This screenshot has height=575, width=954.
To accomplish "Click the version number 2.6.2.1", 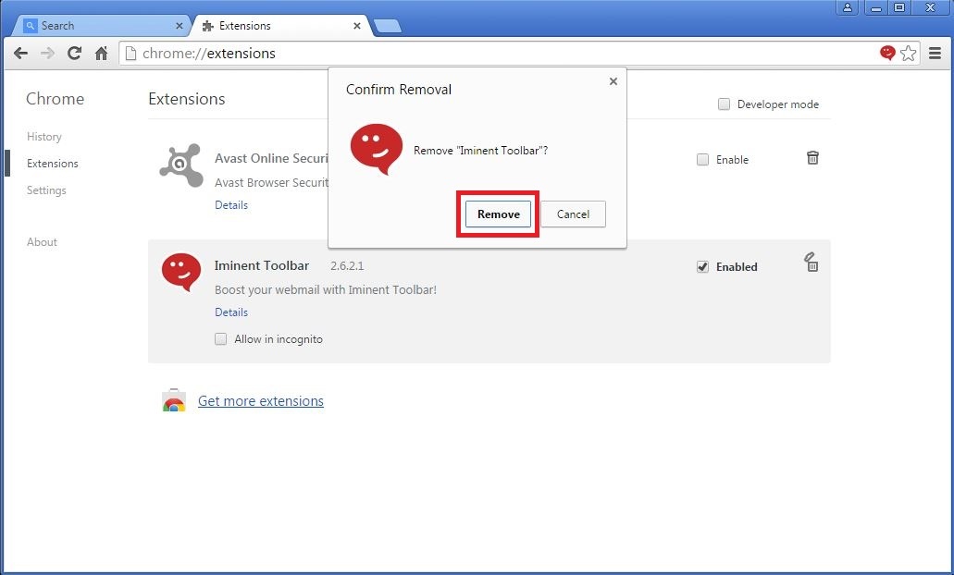I will (347, 266).
